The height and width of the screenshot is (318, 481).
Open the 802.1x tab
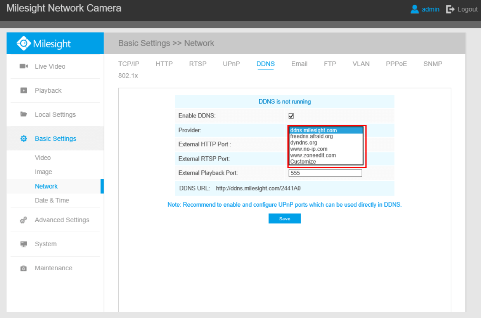(x=128, y=76)
